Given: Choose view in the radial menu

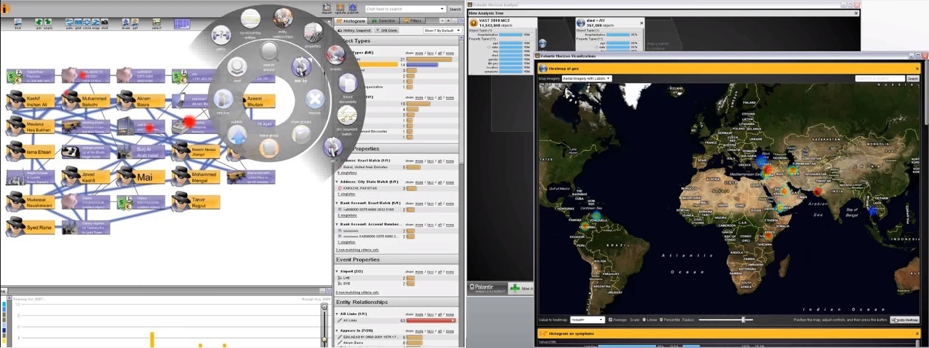Looking at the screenshot, I should pyautogui.click(x=237, y=66).
